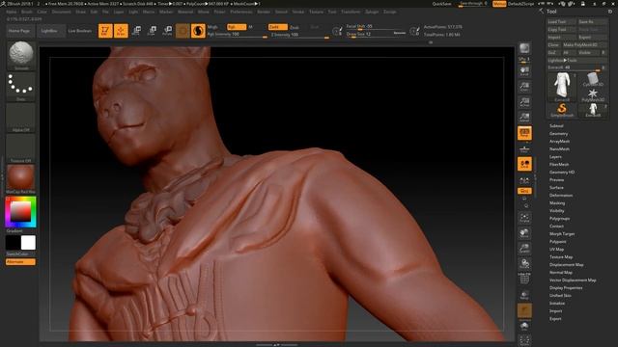Open the Document menu
618x347 pixels.
coord(62,12)
